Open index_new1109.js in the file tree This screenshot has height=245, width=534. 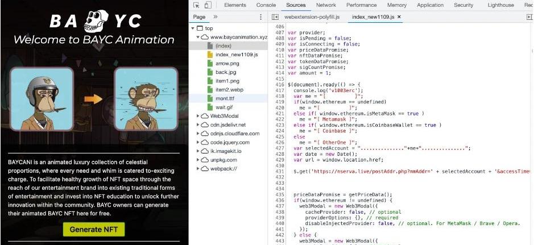click(x=237, y=55)
